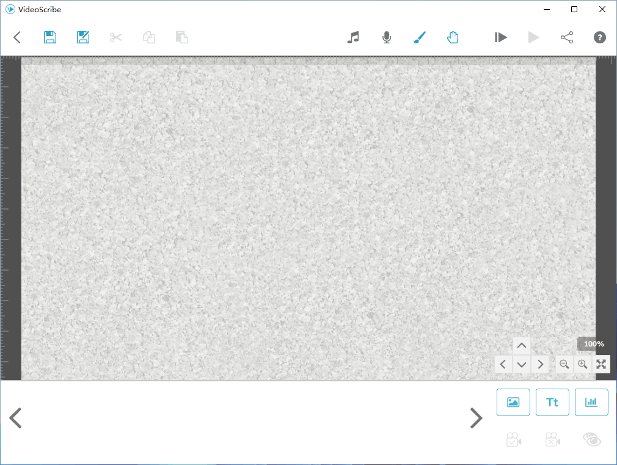Open the Tt add text dialog

[x=552, y=402]
